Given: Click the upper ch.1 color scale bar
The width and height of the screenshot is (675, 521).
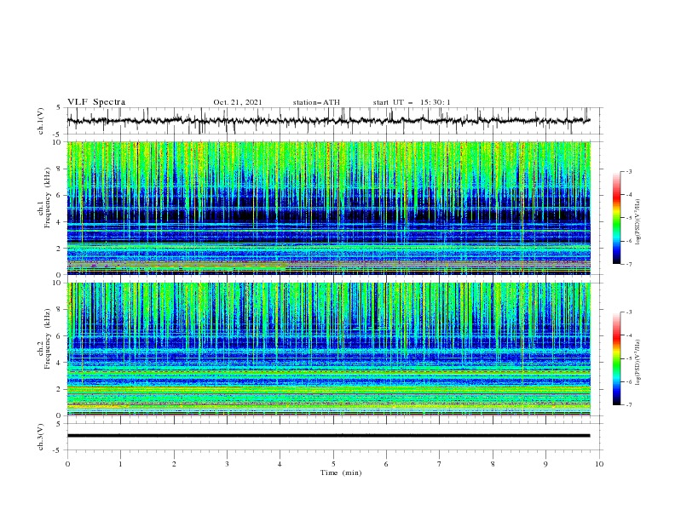Looking at the screenshot, I should click(617, 218).
